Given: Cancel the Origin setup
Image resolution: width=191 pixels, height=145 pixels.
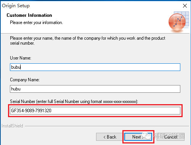Looking at the screenshot, I should point(170,137).
